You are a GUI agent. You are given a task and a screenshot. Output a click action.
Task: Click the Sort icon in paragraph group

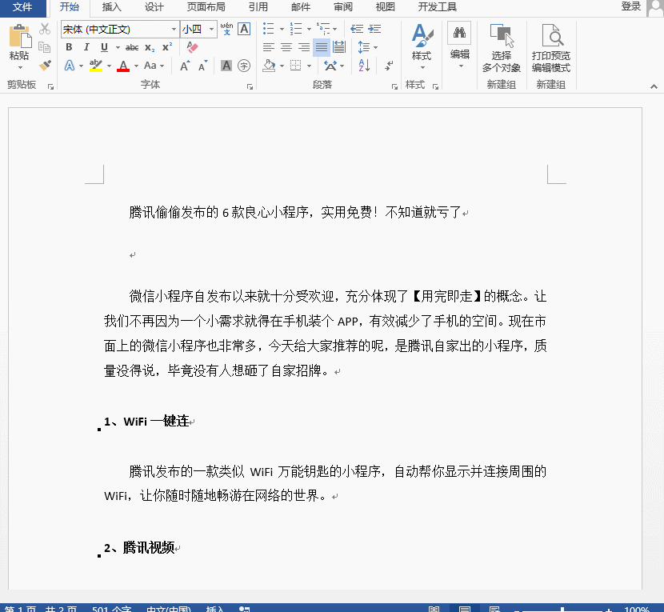363,66
